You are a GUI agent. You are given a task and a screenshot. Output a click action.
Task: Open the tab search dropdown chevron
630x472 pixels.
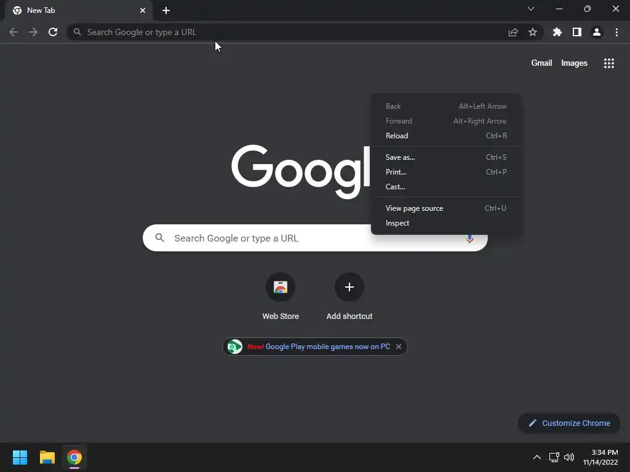(531, 9)
